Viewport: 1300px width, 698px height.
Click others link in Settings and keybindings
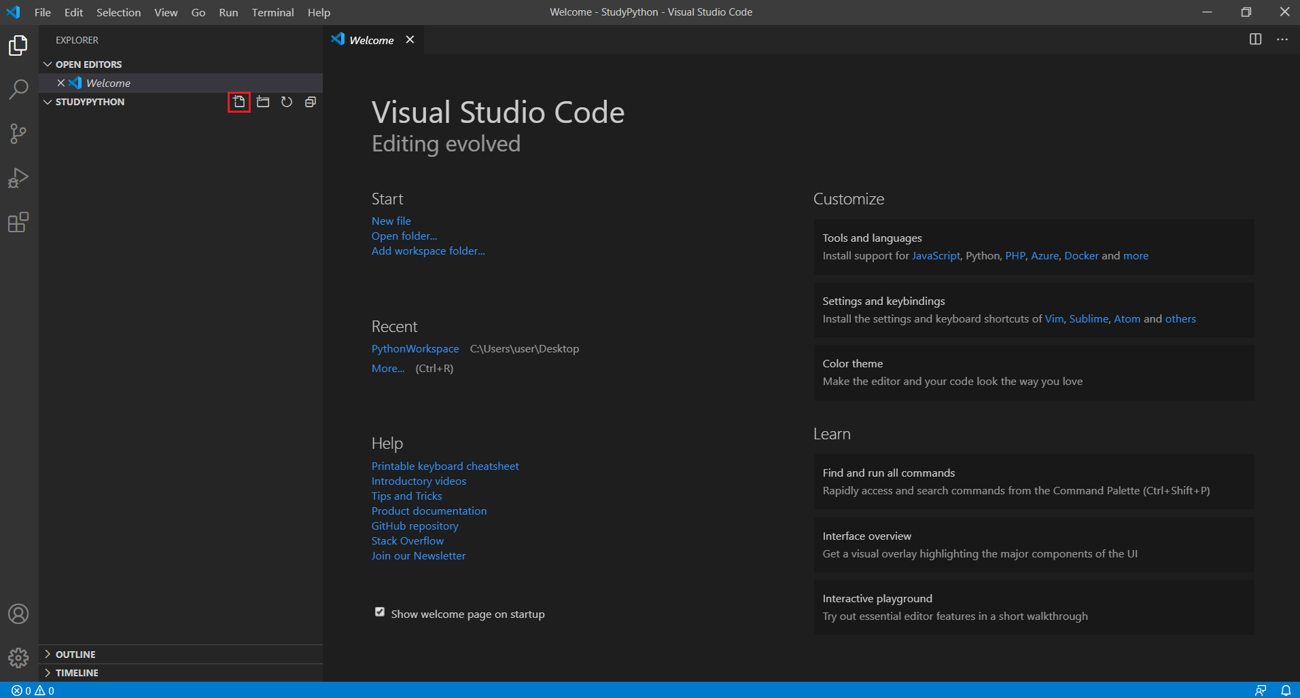point(1180,319)
